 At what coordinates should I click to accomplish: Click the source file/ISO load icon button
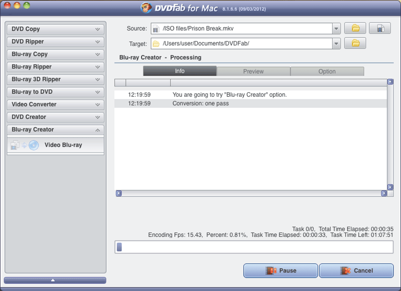[x=380, y=28]
